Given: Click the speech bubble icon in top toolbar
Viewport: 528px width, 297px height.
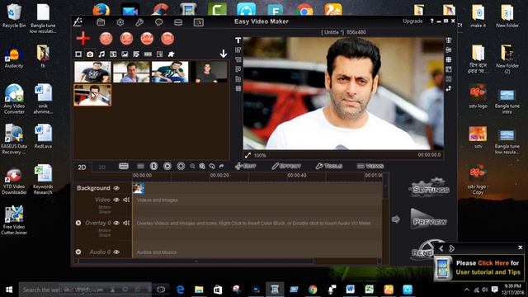Looking at the screenshot, I should [159, 22].
